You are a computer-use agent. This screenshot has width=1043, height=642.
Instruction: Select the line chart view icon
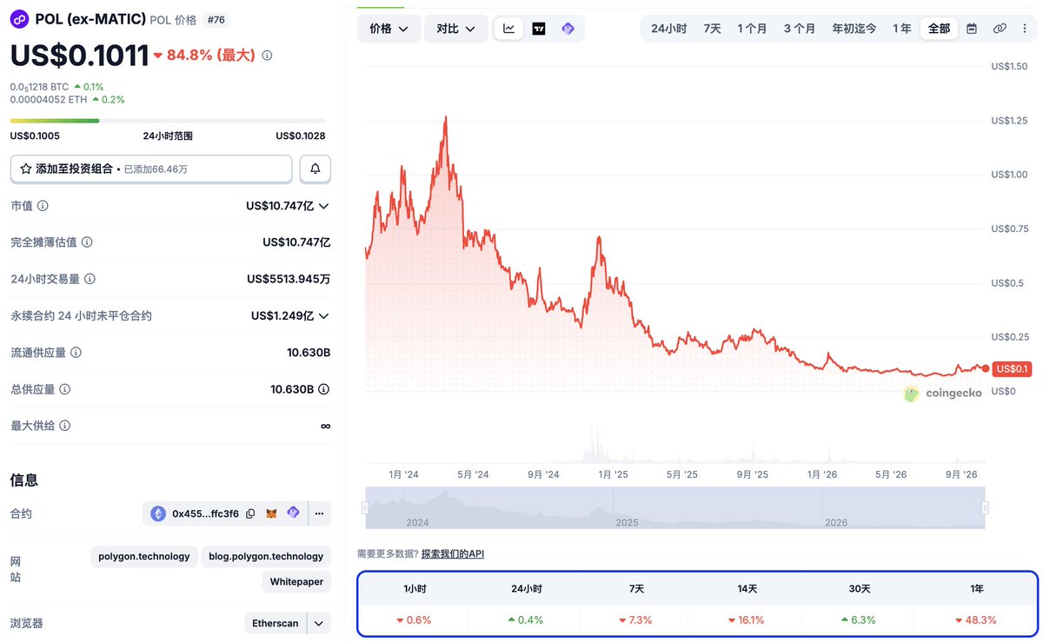pos(508,29)
